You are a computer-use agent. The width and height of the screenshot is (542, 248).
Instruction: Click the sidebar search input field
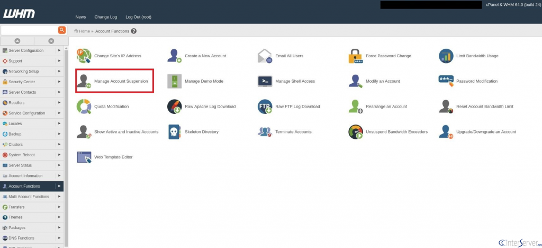point(29,30)
